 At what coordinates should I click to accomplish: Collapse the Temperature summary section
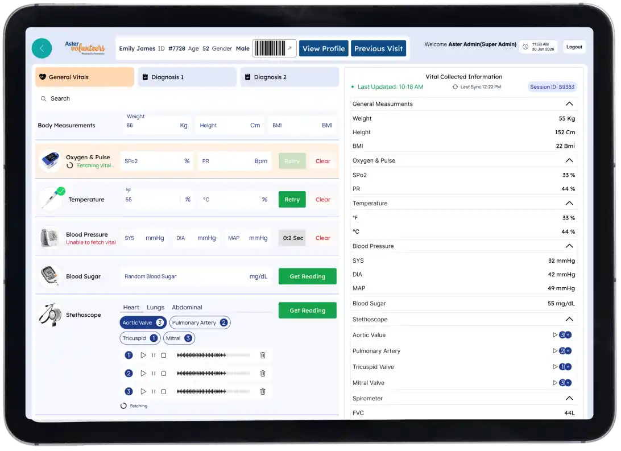point(569,203)
